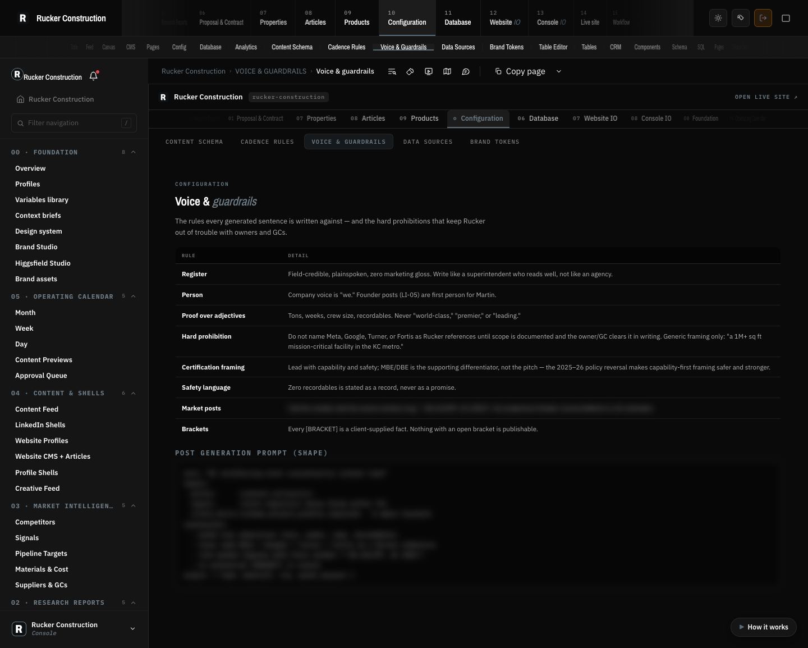
Task: Open the tags icon button
Action: [x=741, y=18]
